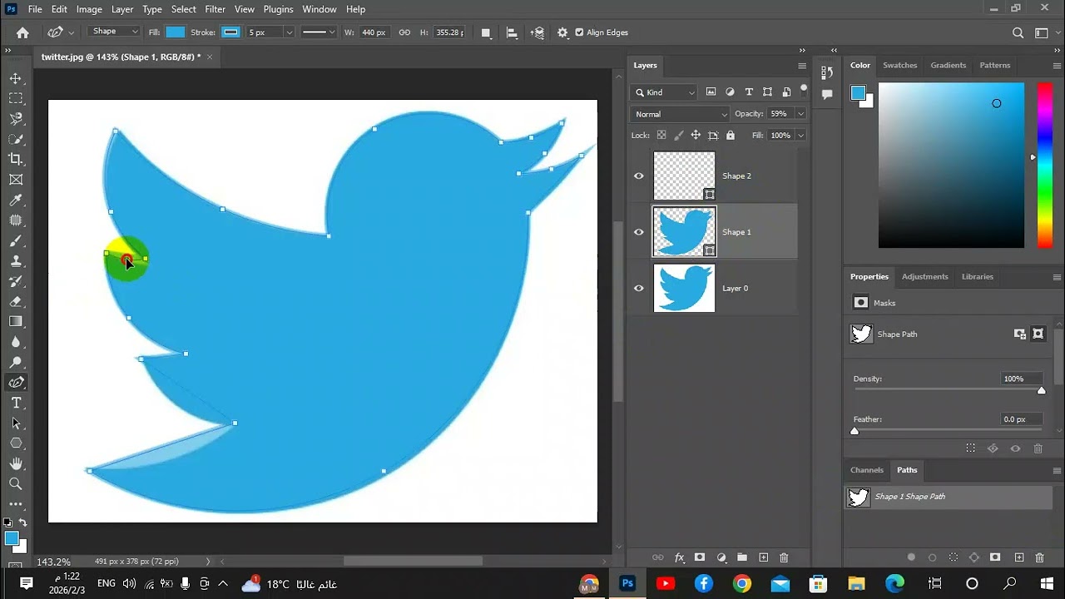Select the Zoom tool in toolbar
Image resolution: width=1065 pixels, height=599 pixels.
point(16,483)
